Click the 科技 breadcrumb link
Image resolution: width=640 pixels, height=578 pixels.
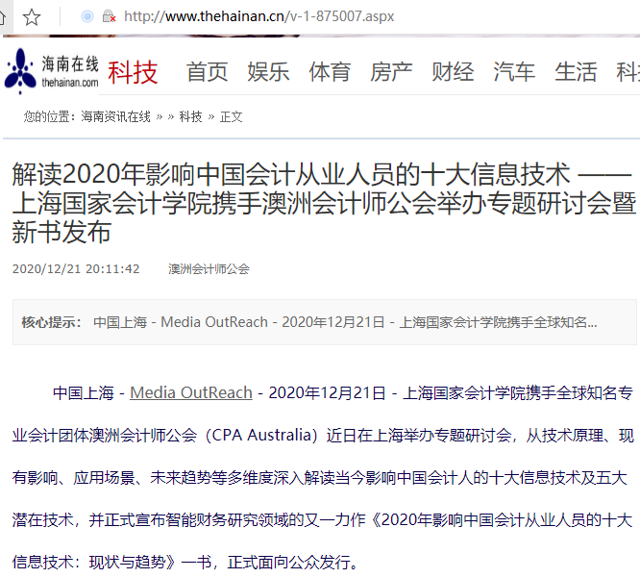[x=190, y=116]
